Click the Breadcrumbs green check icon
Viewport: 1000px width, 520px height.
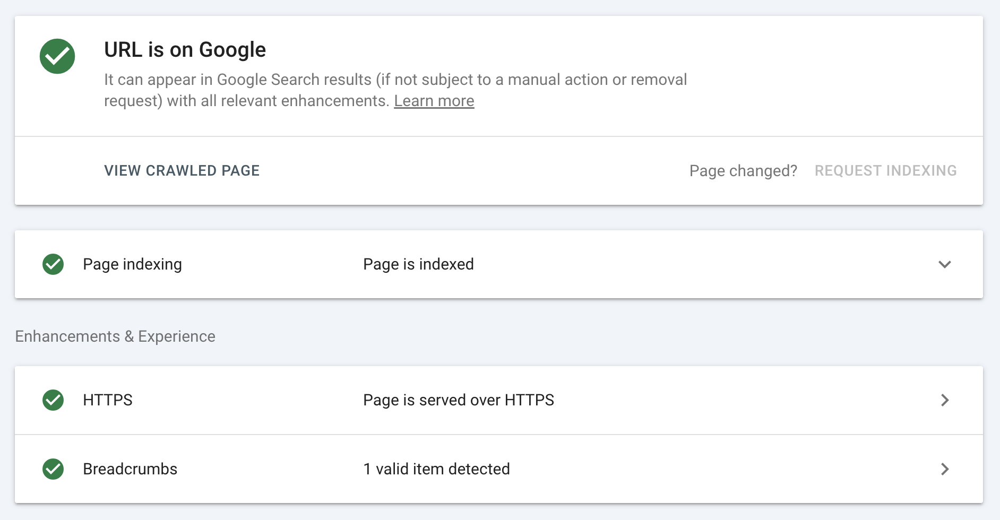53,469
